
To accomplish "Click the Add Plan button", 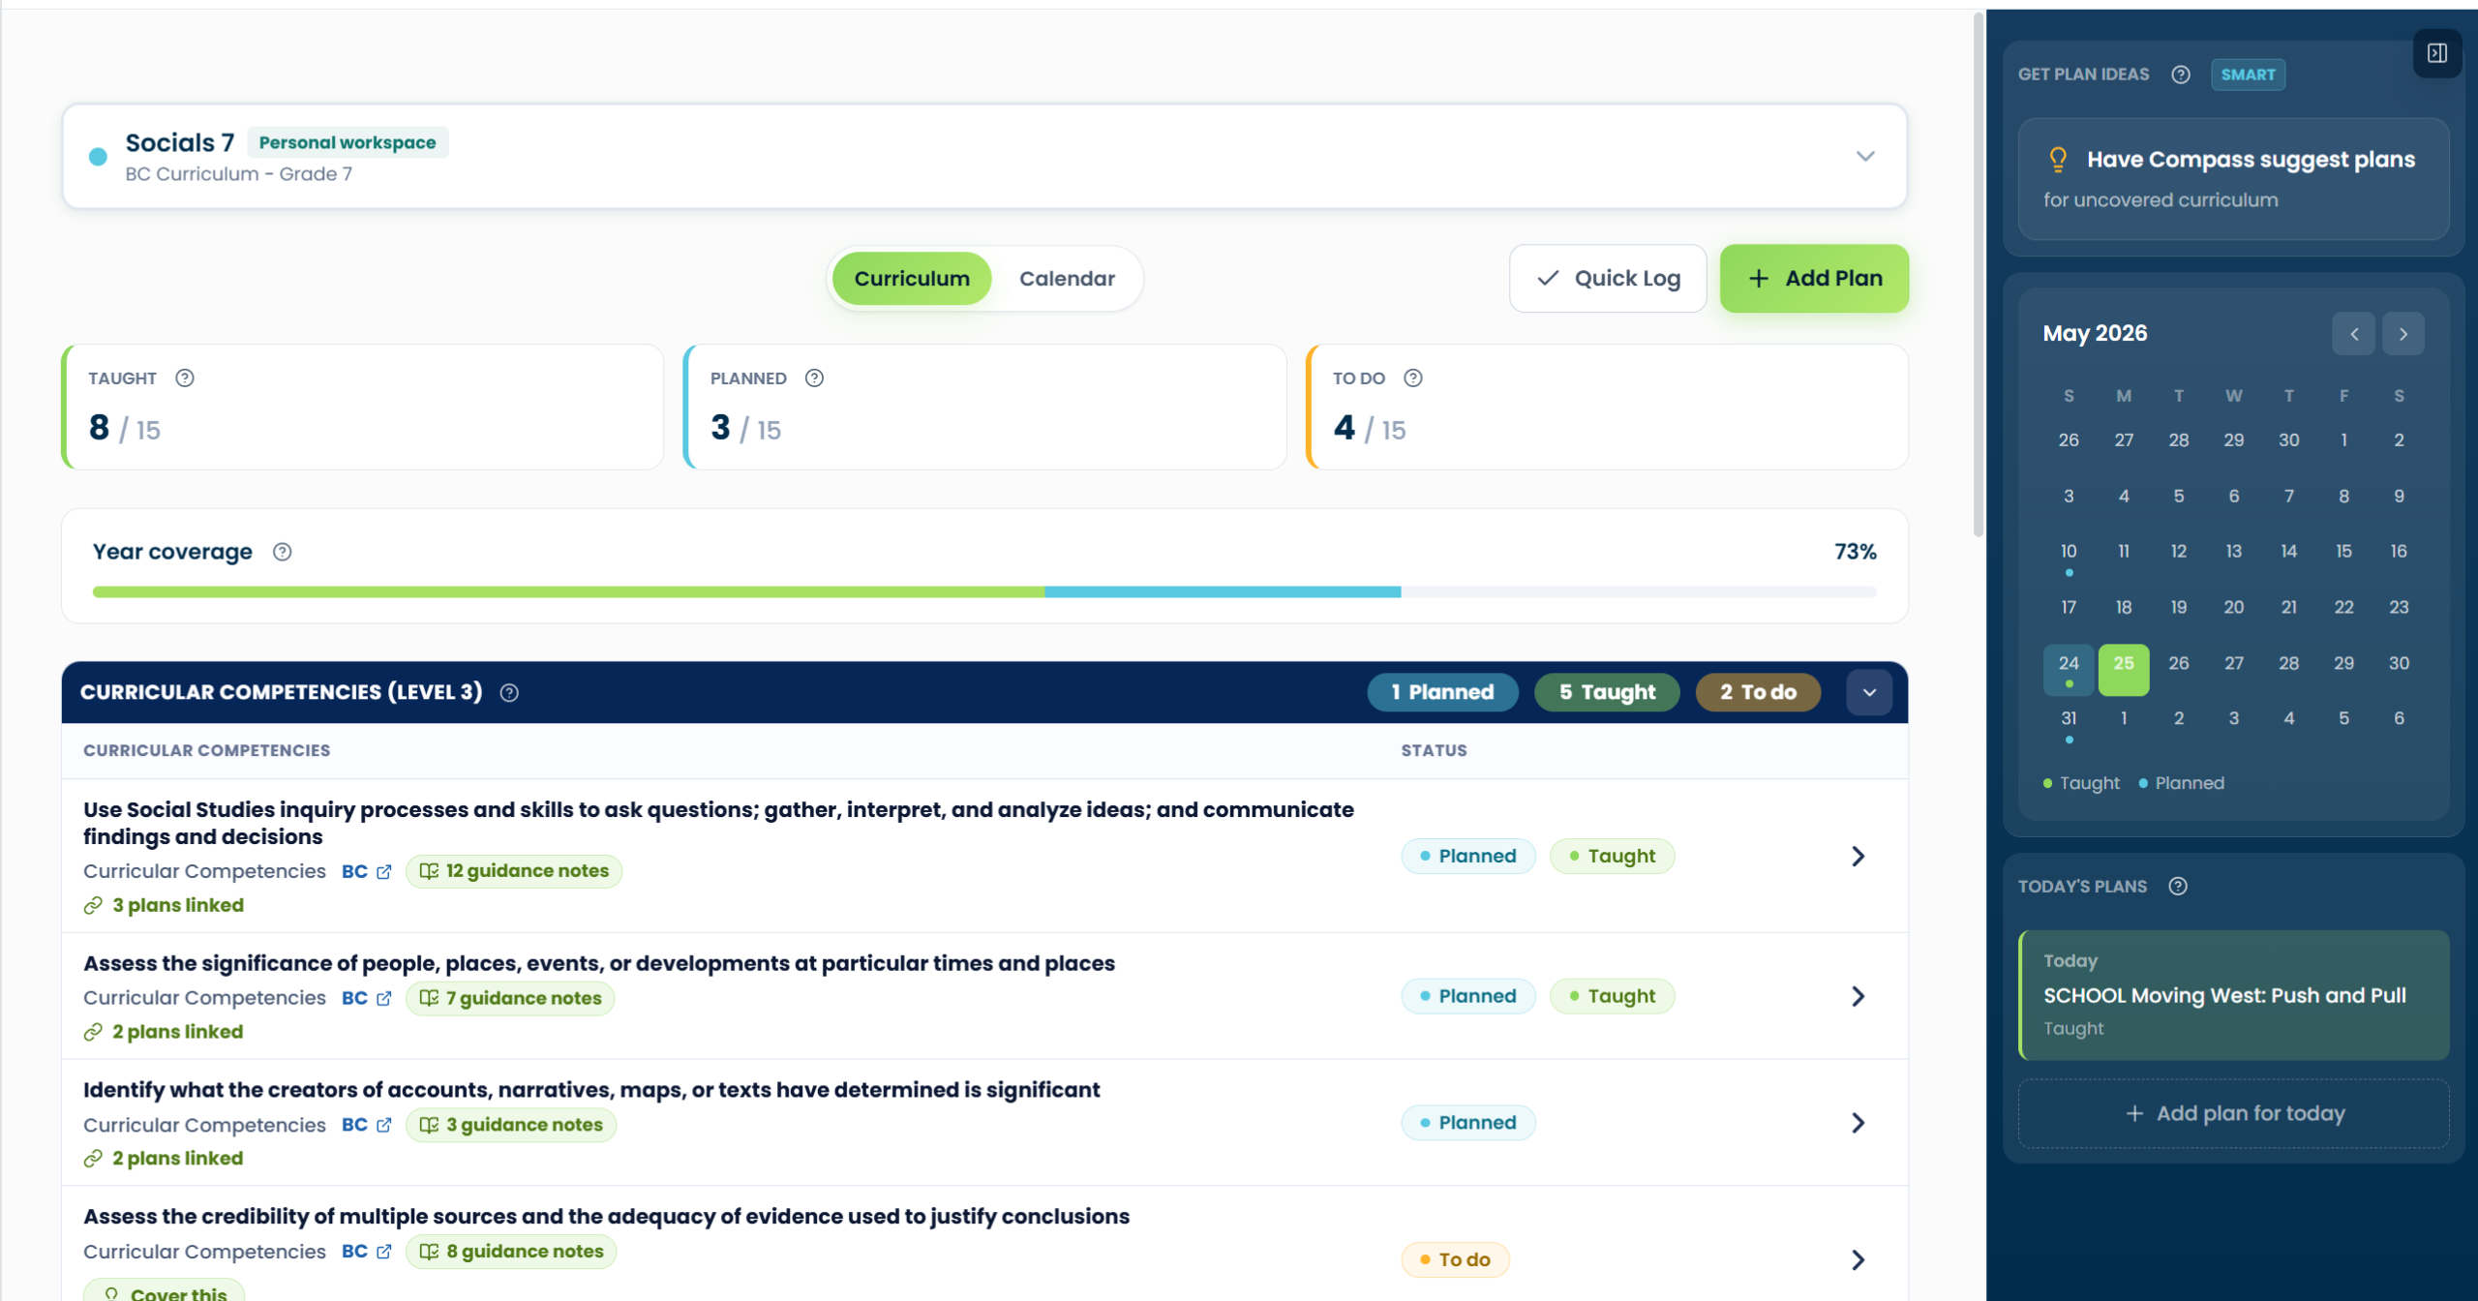I will click(1814, 279).
